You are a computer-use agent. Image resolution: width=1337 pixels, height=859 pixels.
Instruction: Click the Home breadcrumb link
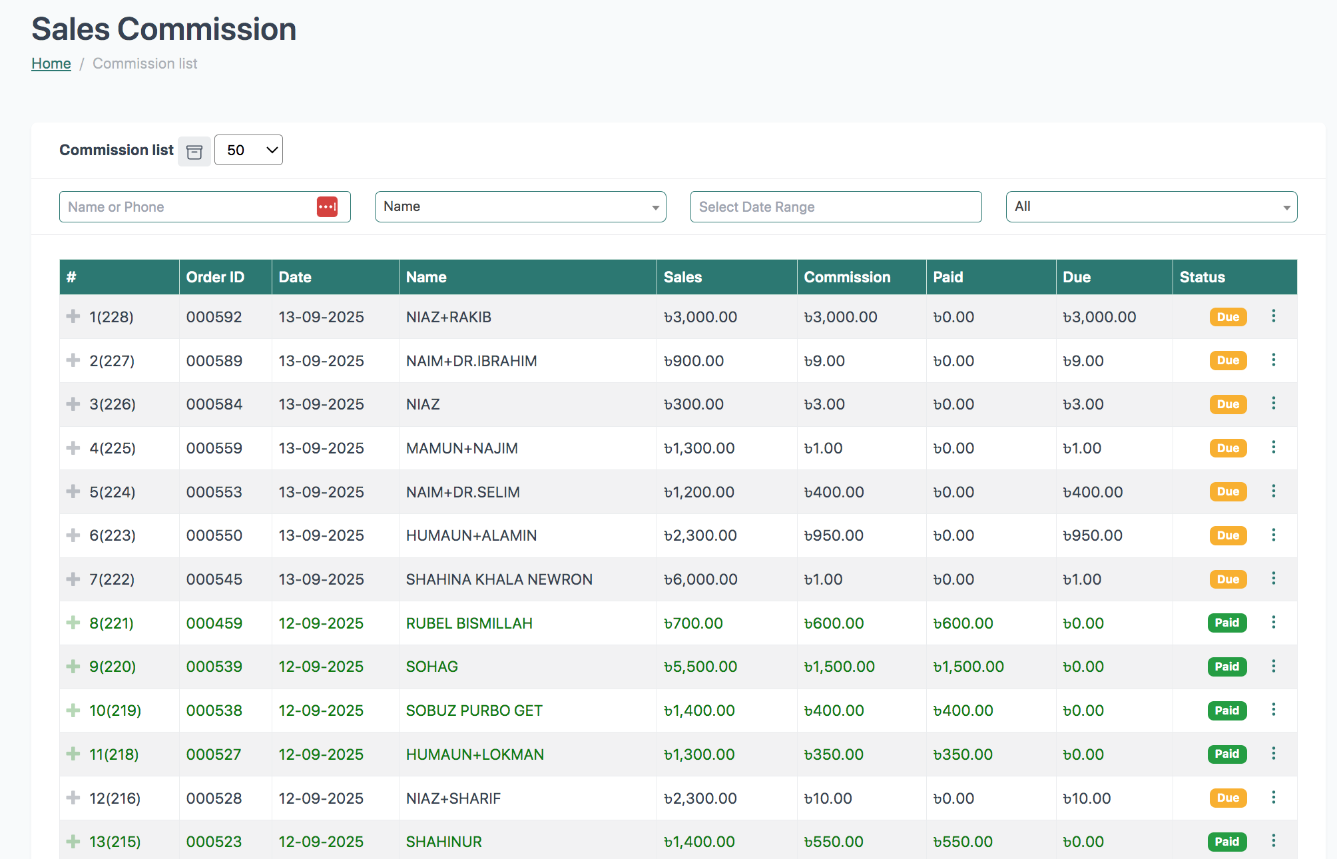tap(51, 63)
